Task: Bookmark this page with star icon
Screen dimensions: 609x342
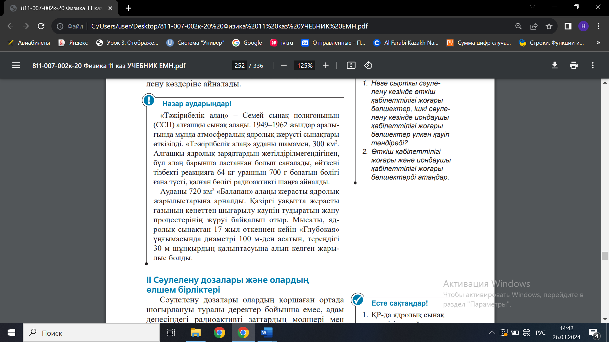Action: 549,26
